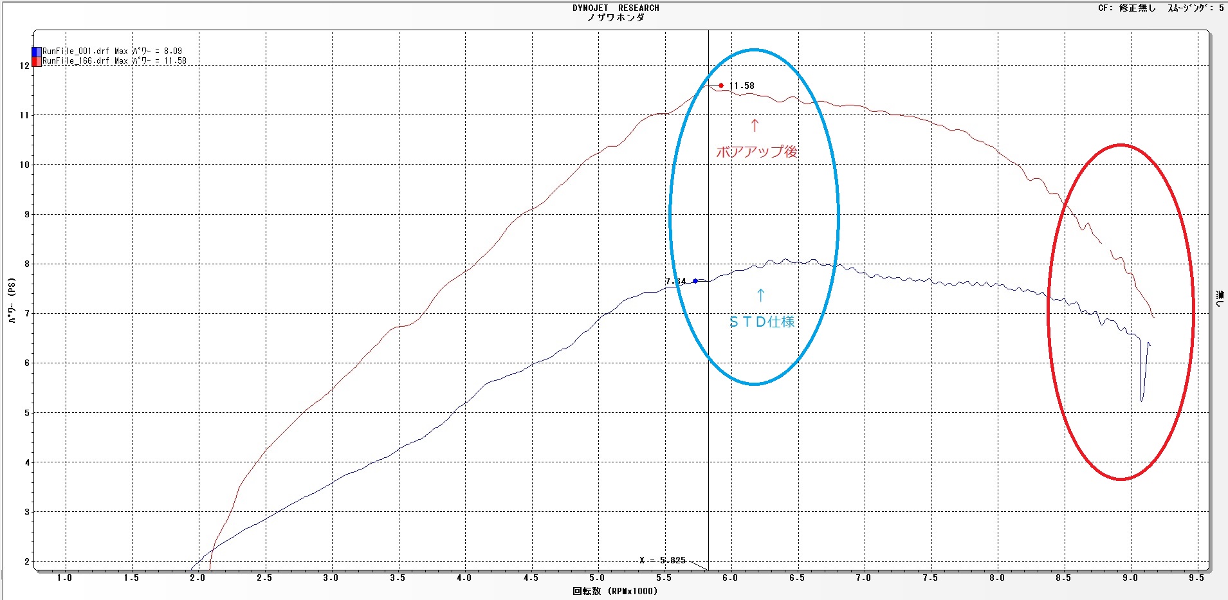Click the x-axis tick label '9.5'
Screen dimensions: 1228x600
click(x=1196, y=577)
